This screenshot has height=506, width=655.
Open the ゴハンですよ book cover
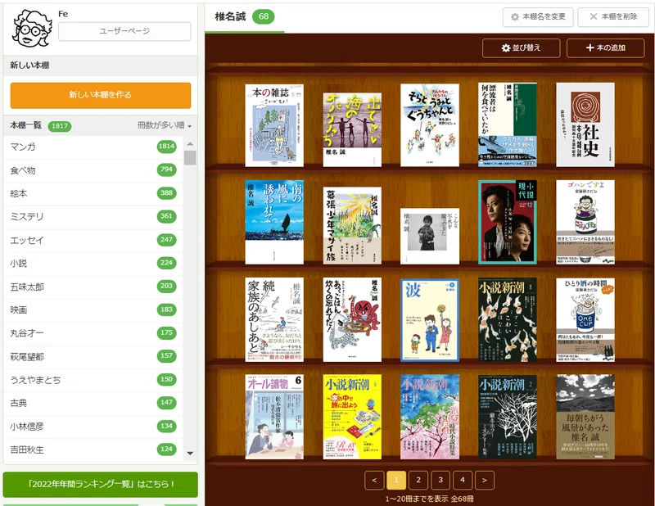(585, 222)
